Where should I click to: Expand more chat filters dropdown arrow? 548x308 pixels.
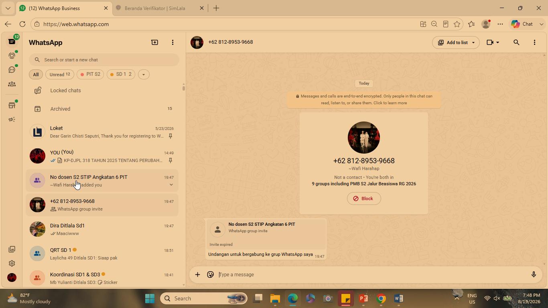click(144, 74)
